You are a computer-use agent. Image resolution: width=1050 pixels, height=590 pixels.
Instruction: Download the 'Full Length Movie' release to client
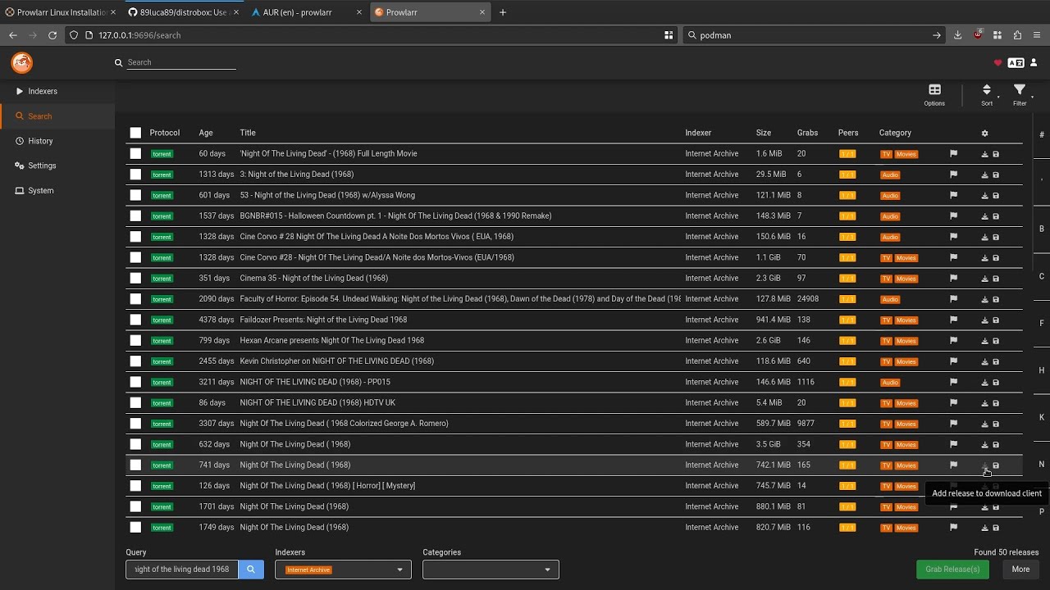(x=985, y=154)
